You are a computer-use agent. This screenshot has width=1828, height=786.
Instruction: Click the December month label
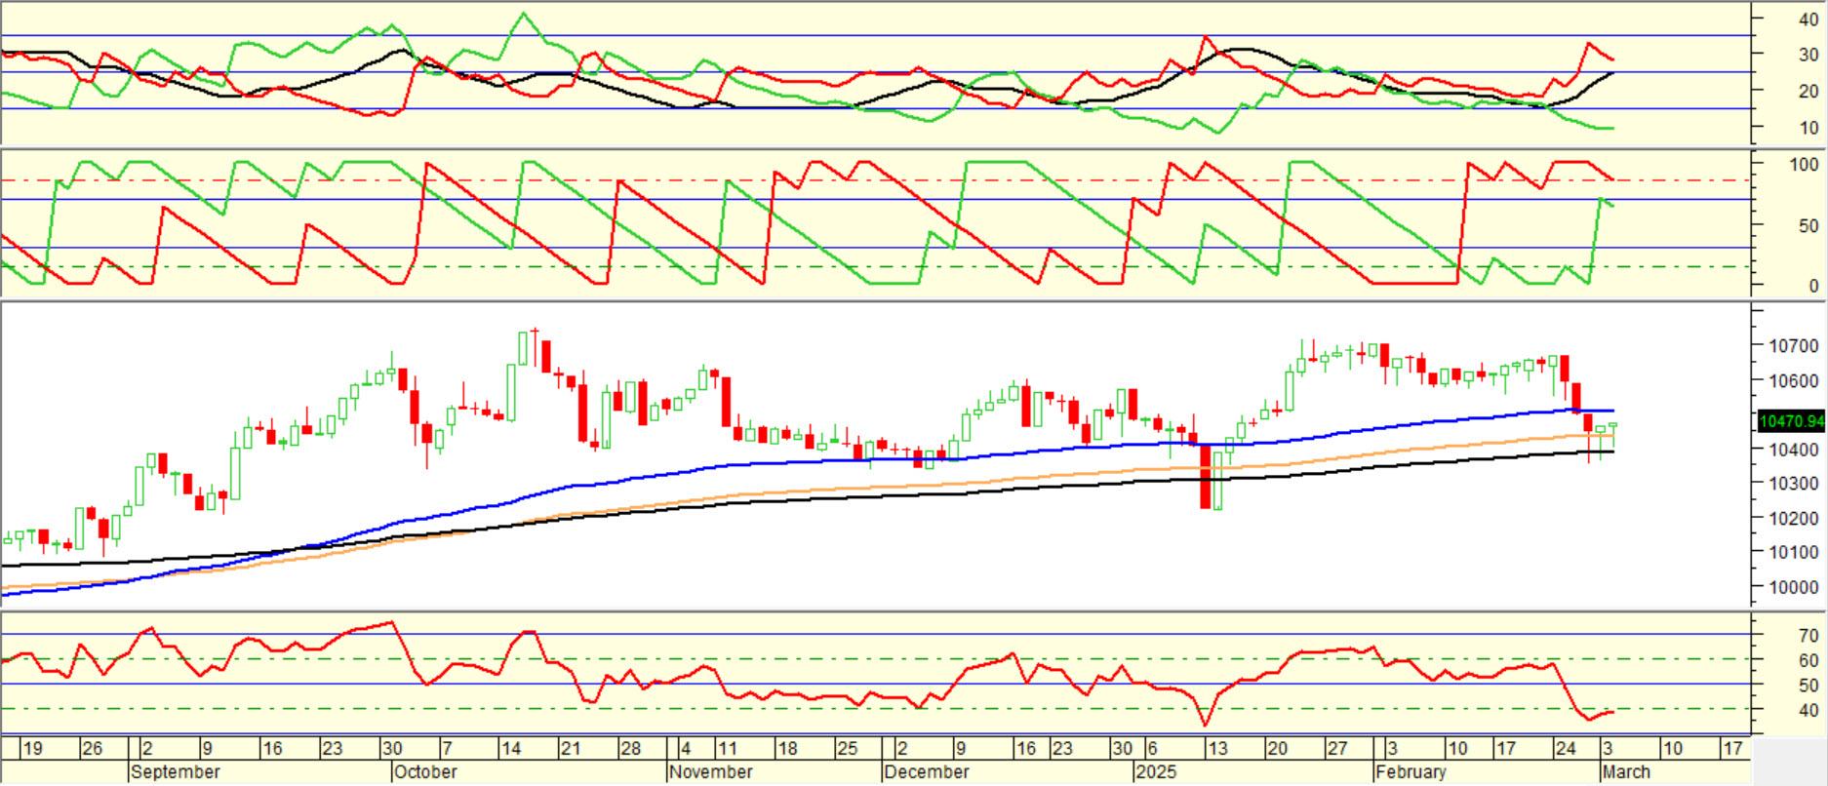pos(927,772)
